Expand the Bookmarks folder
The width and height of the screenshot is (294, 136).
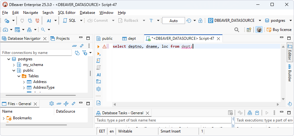tap(3, 118)
